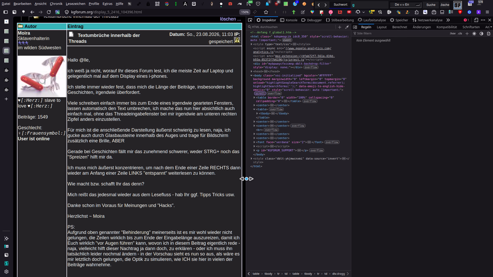Open the Berechnet sidebar tab

(400, 27)
